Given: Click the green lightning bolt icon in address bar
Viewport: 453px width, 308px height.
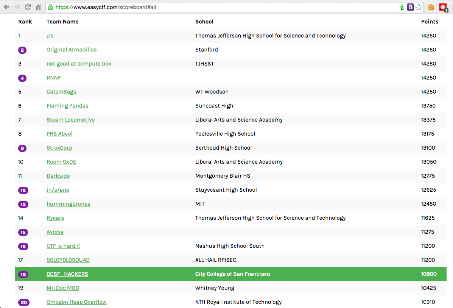Looking at the screenshot, I should [x=402, y=7].
